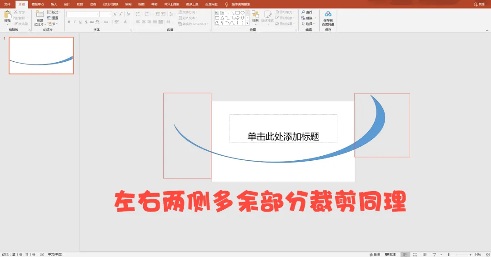The width and height of the screenshot is (491, 257).
Task: Click the 44% zoom level
Action: point(477,254)
